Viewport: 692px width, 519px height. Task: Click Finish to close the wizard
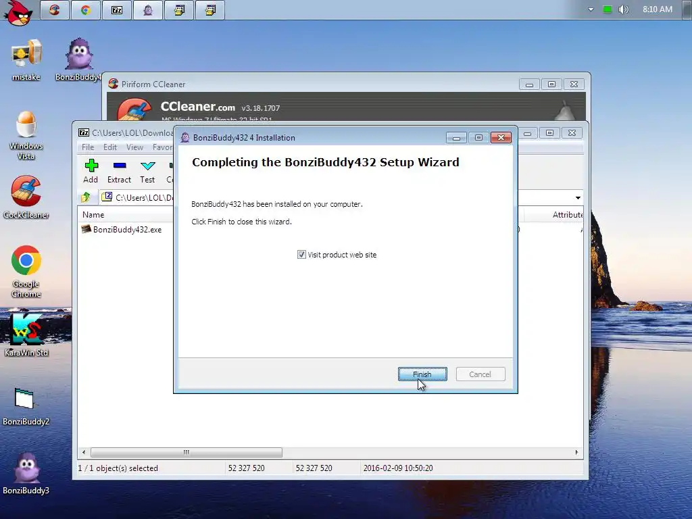click(x=422, y=374)
